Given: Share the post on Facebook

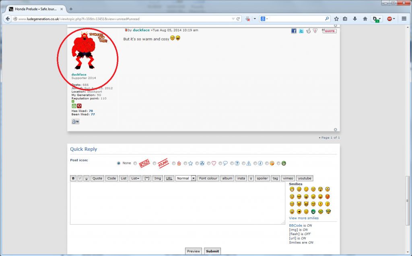Looking at the screenshot, I should pyautogui.click(x=293, y=31).
